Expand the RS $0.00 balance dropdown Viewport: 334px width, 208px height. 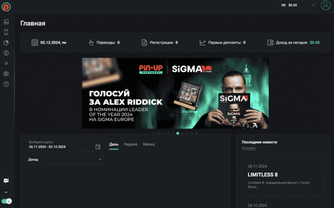click(x=298, y=5)
